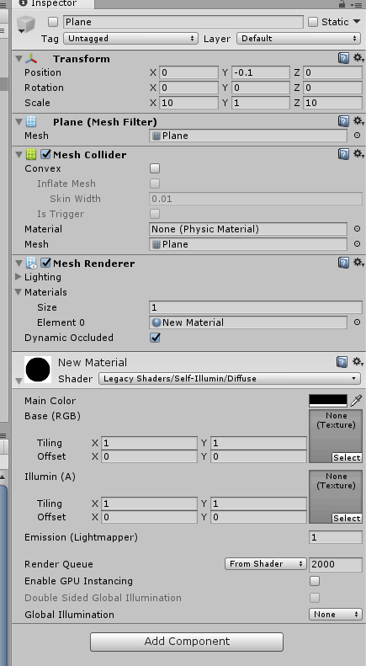Click the Mesh Filter grid icon

31,122
